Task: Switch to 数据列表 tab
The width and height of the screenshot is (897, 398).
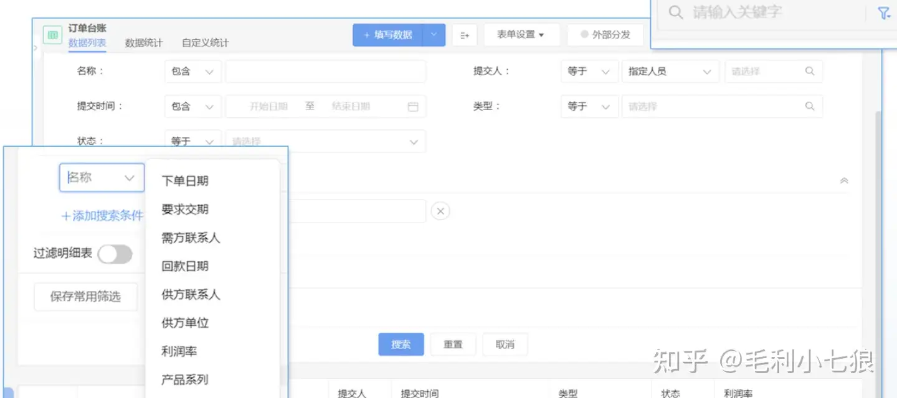Action: (87, 43)
